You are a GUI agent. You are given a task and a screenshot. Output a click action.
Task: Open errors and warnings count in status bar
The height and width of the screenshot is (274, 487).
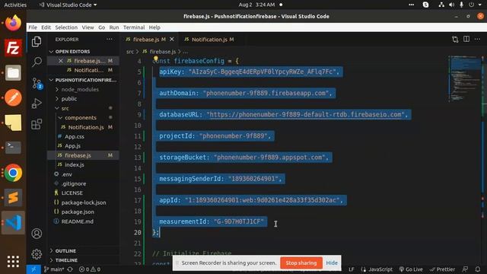(90, 269)
